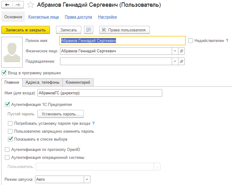Image resolution: width=232 pixels, height=185 pixels.
Task: Go forward with the right arrow button
Action: point(18,5)
